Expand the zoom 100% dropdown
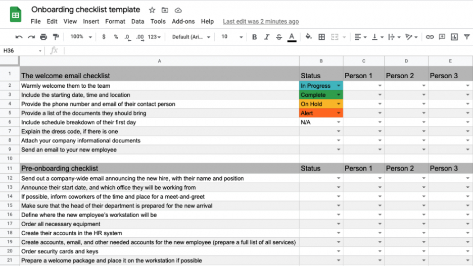The image size is (473, 266). 81,37
